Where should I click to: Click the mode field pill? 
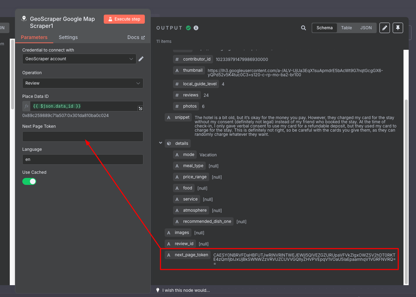coord(185,155)
